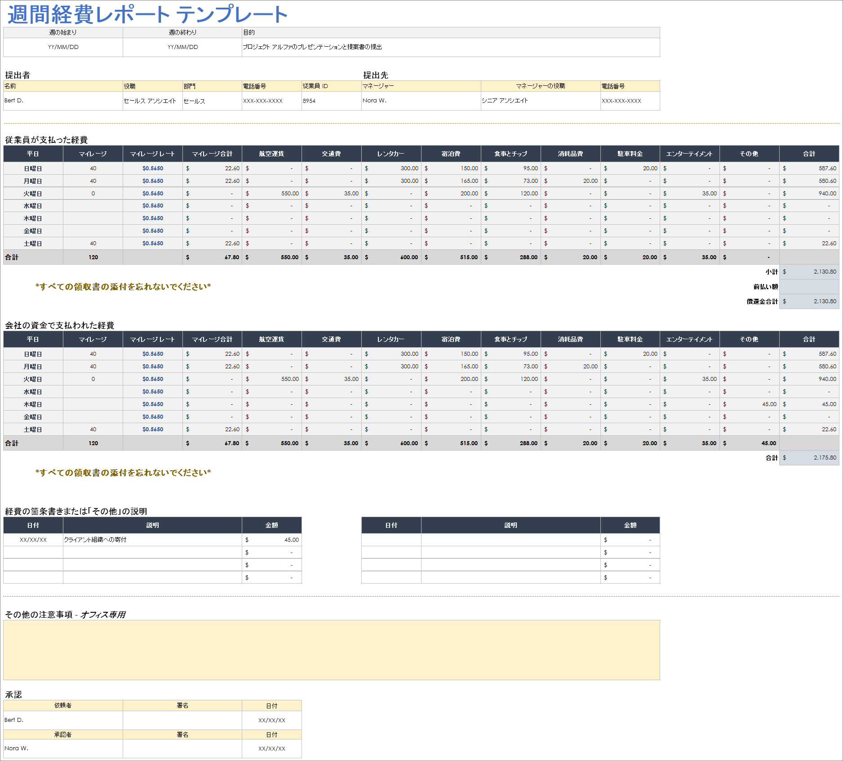The height and width of the screenshot is (761, 843).
Task: Click the yellow office-use notes box
Action: tap(332, 650)
